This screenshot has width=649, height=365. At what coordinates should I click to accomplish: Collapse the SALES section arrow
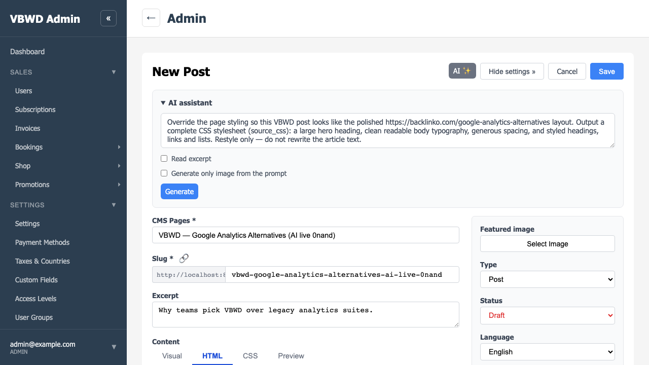[114, 72]
